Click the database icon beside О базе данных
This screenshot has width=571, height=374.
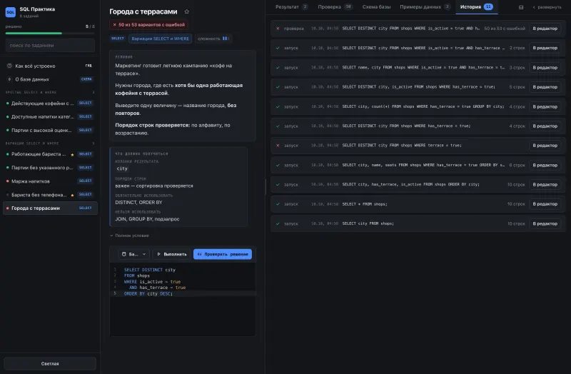[9, 79]
